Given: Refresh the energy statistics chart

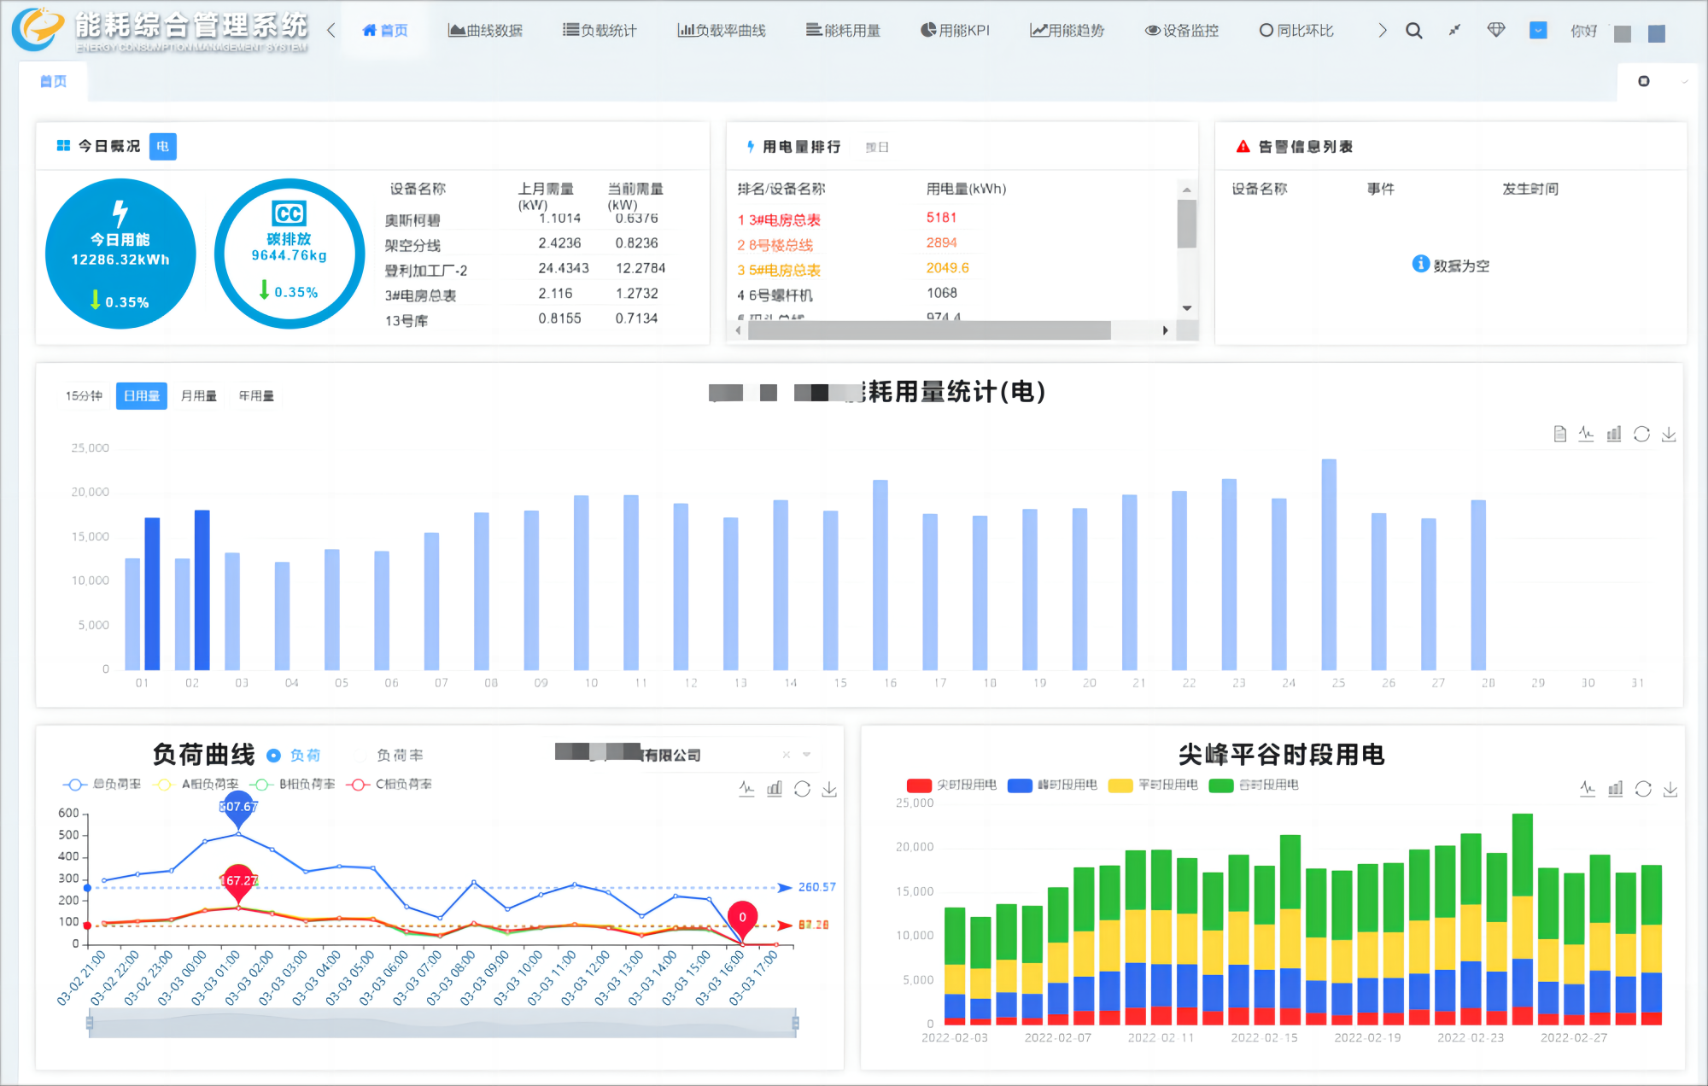Looking at the screenshot, I should tap(1641, 434).
